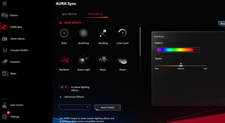The width and height of the screenshot is (225, 123).
Task: Select the Color Cycle effect icon
Action: pos(122,33)
